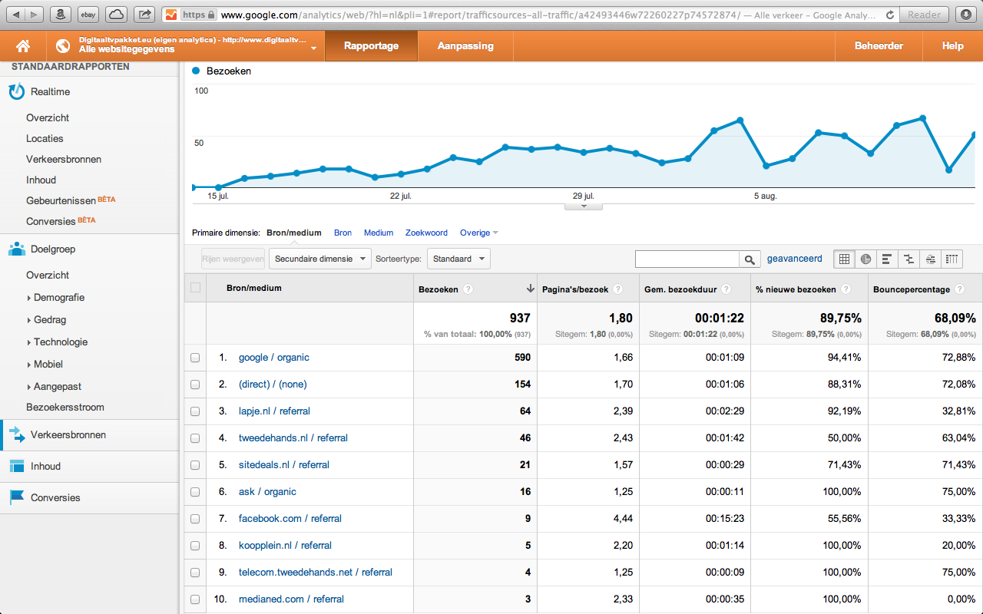Open the Overige dimension dropdown
This screenshot has height=614, width=983.
coord(479,233)
